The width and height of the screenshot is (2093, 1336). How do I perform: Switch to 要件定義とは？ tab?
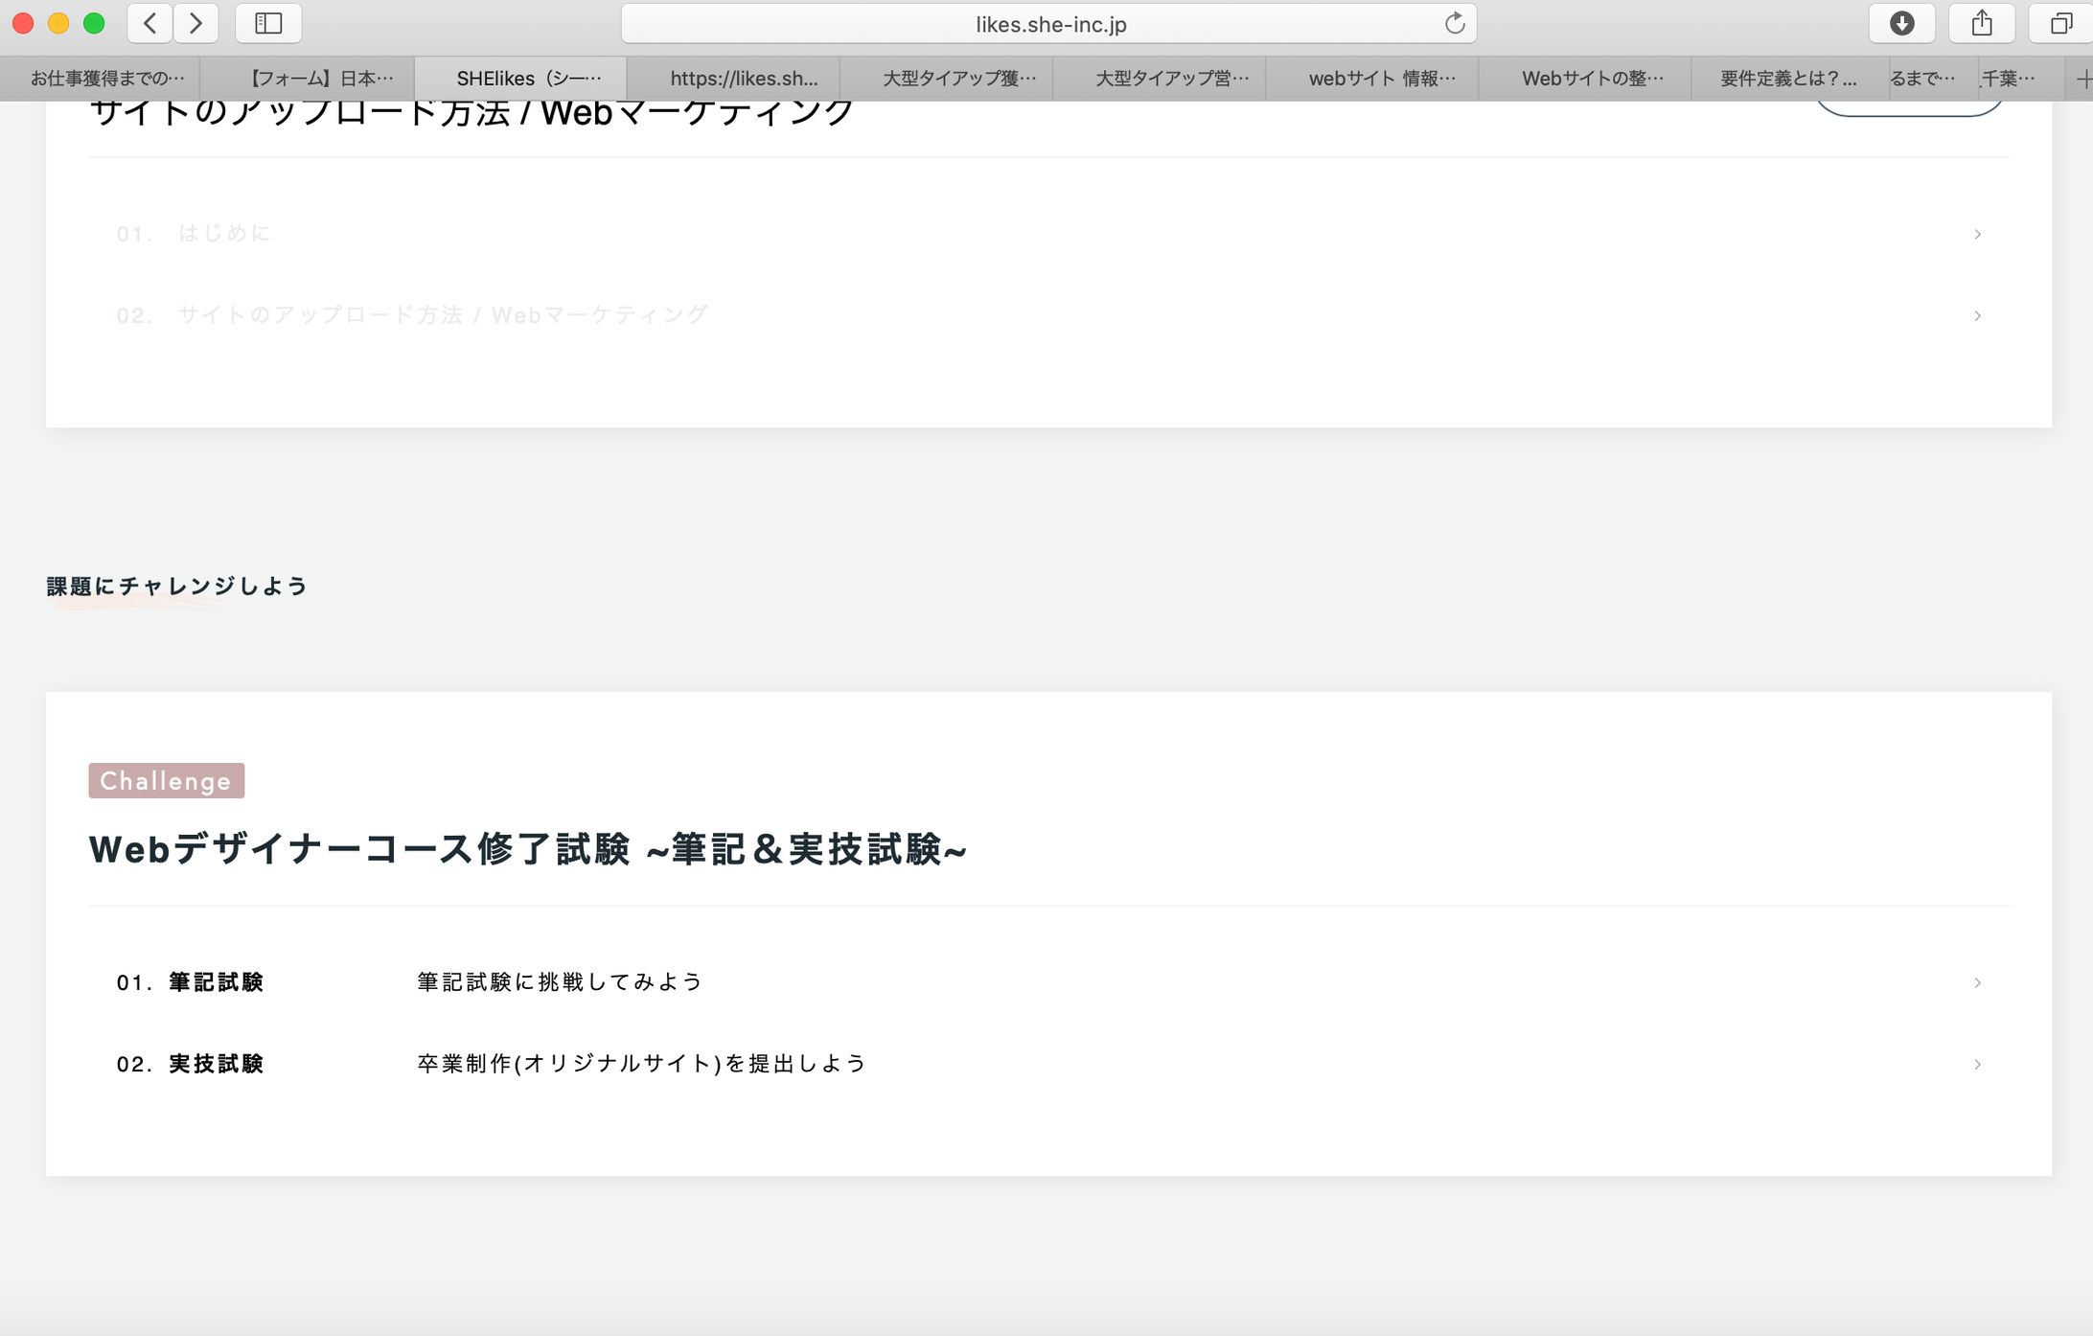point(1787,79)
